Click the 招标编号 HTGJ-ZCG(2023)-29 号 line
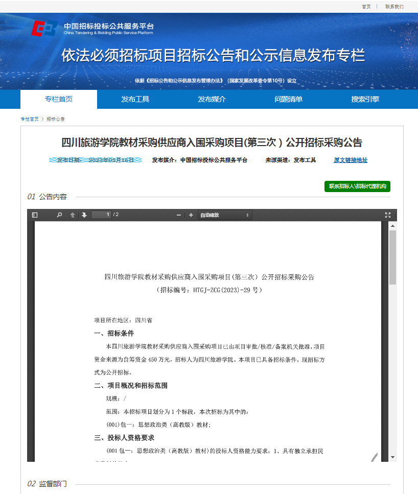The width and height of the screenshot is (418, 494). [210, 290]
